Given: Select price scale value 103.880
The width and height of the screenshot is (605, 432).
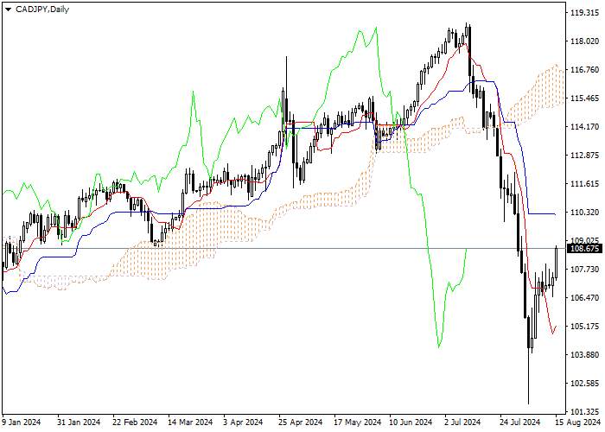Looking at the screenshot, I should click(x=584, y=355).
